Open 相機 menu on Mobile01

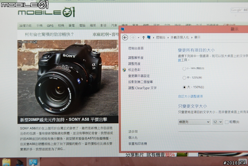point(61,26)
